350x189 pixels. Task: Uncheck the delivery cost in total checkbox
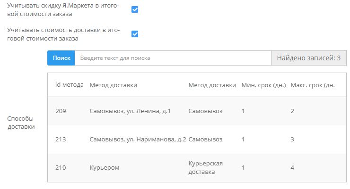pos(134,34)
